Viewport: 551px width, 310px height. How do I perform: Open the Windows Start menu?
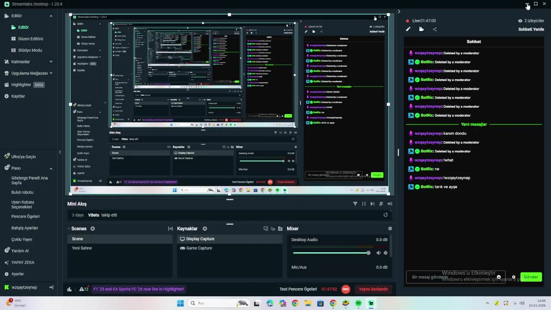pos(180,303)
